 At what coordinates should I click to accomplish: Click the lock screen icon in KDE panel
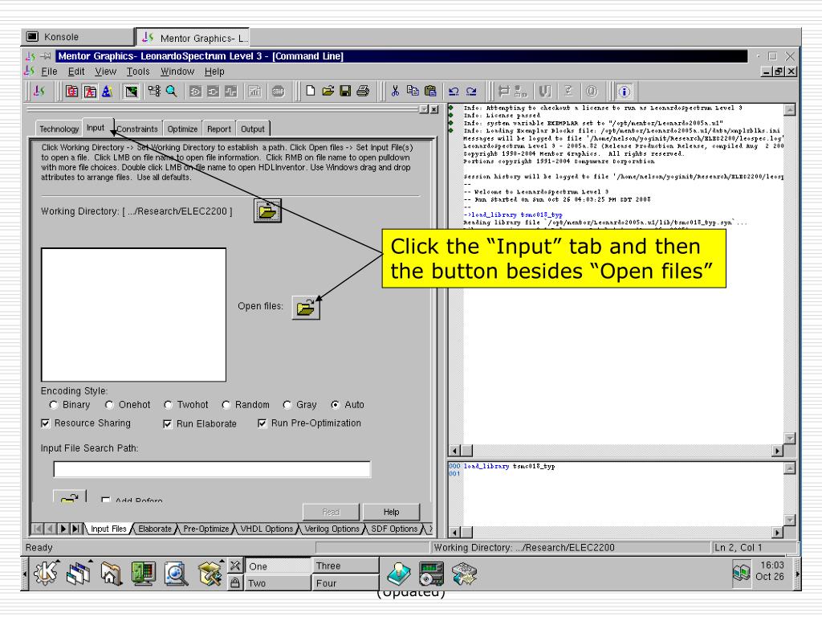tap(235, 582)
